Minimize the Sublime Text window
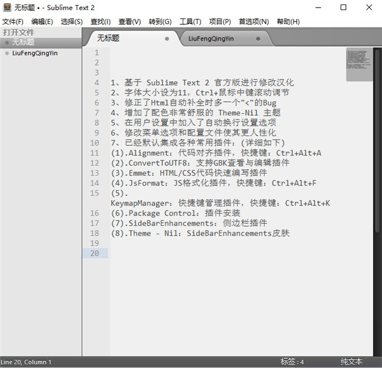This screenshot has height=368, width=382. [x=318, y=8]
